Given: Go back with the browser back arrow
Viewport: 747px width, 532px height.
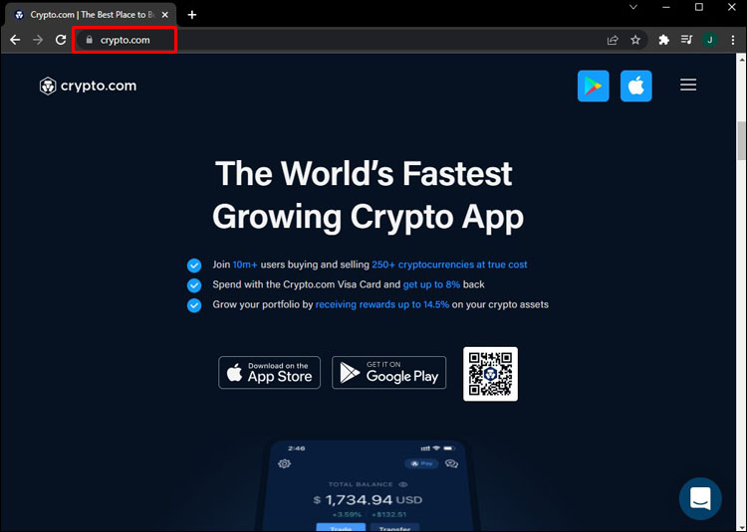Looking at the screenshot, I should [x=15, y=40].
